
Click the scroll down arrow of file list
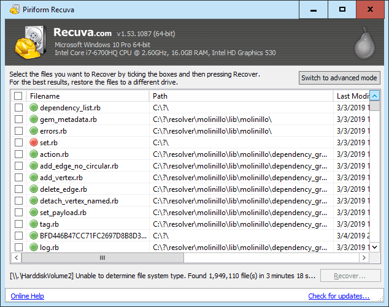(x=374, y=247)
